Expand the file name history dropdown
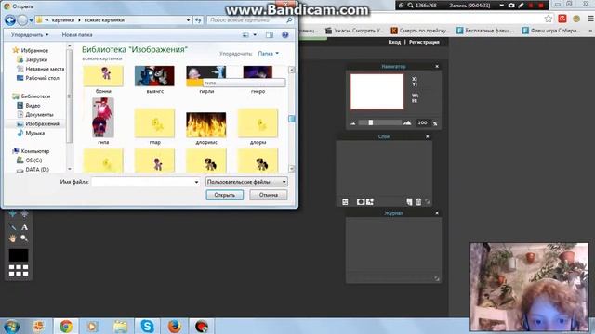Image resolution: width=595 pixels, height=334 pixels. pos(196,182)
